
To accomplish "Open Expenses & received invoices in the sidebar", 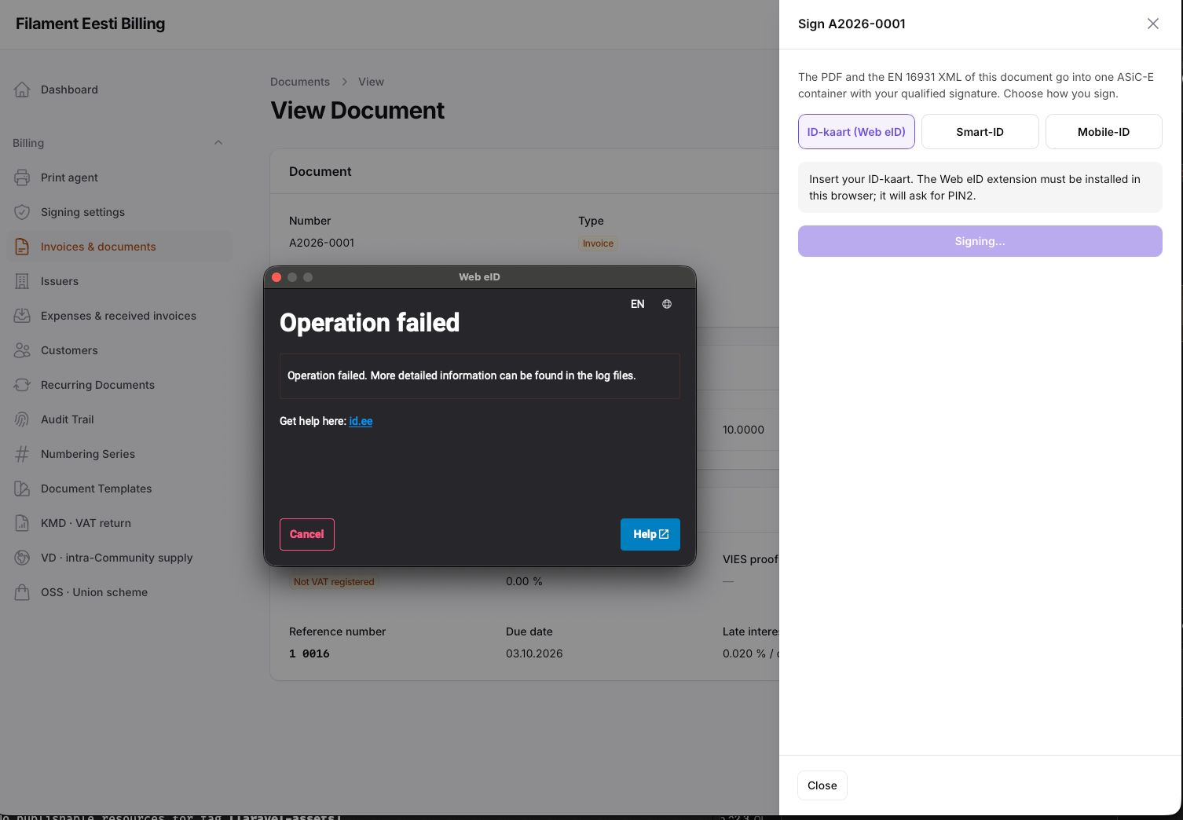I will point(119,316).
